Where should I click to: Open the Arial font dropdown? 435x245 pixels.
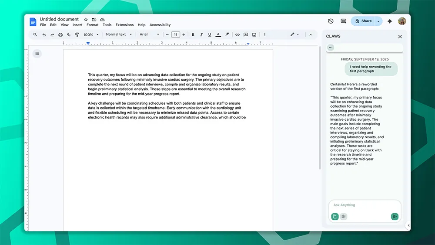(149, 34)
